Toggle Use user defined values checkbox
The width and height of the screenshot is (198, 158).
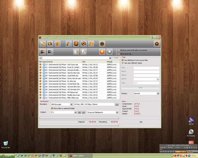pos(123,63)
